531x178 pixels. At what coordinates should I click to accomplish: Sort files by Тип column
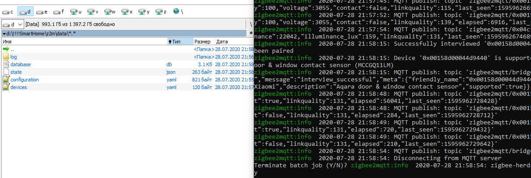point(180,42)
